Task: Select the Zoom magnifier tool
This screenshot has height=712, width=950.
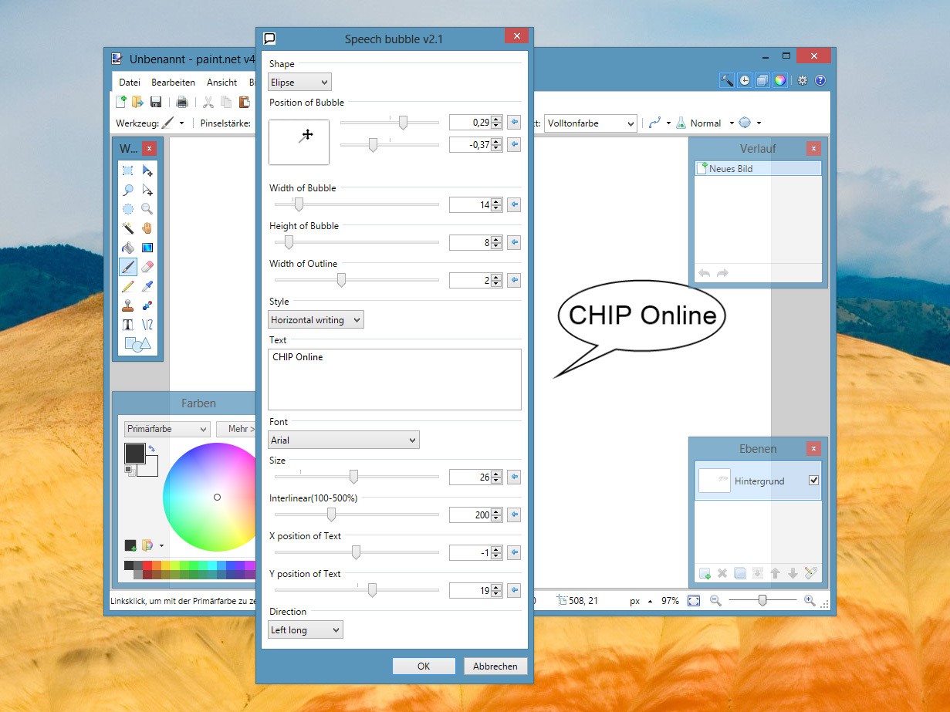Action: (147, 209)
